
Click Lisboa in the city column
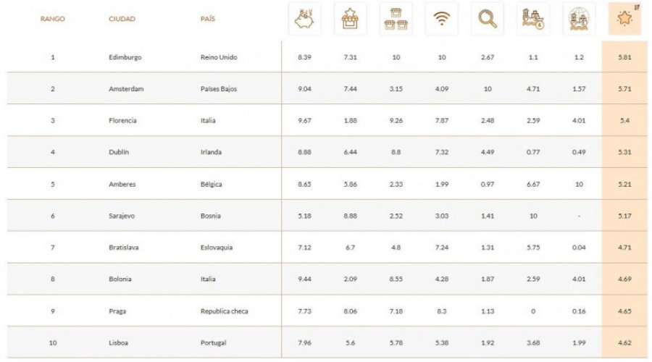119,343
